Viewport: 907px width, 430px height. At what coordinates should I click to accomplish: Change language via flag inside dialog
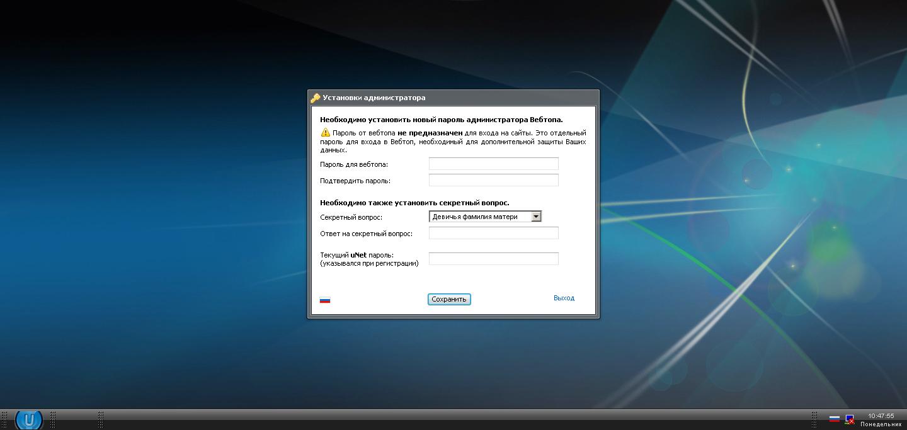pos(325,300)
